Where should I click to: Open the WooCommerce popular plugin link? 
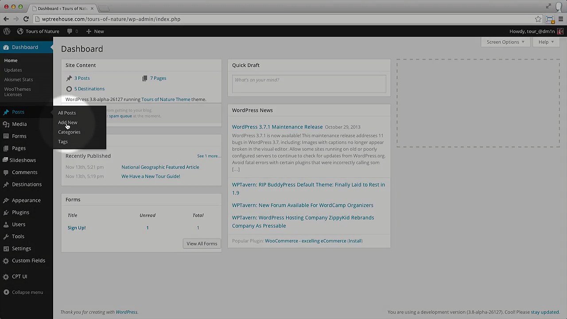pos(306,241)
